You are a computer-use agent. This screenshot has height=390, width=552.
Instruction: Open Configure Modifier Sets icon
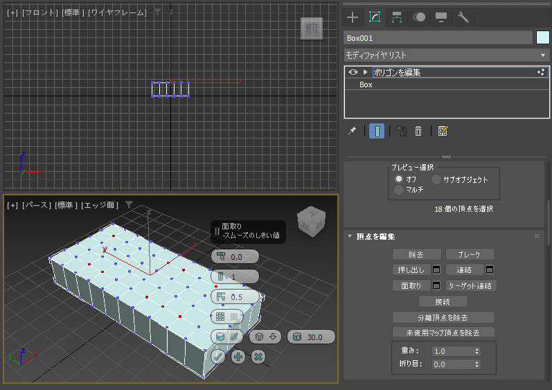[443, 132]
